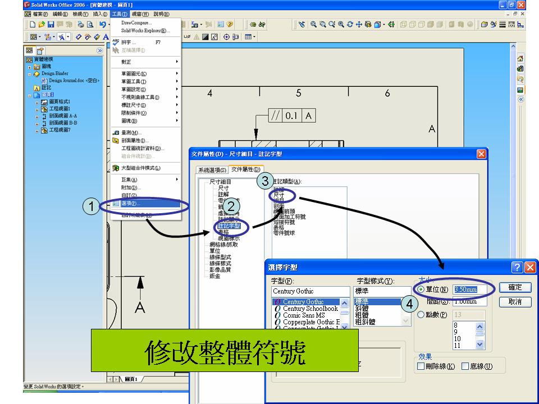Screen dimensions: 539x404
Task: Select the 點數(P) points radio button
Action: point(421,314)
